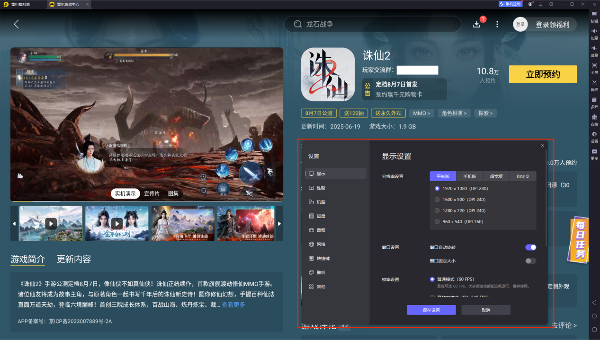This screenshot has height=340, width=600.
Task: Collapse the right sidebar with double-chevron
Action: click(x=594, y=4)
